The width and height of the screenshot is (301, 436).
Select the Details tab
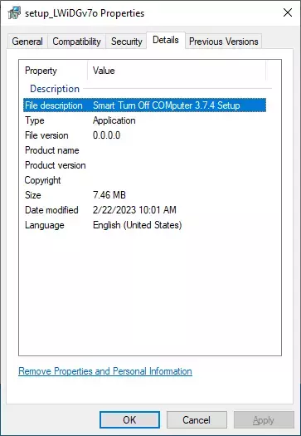[166, 40]
